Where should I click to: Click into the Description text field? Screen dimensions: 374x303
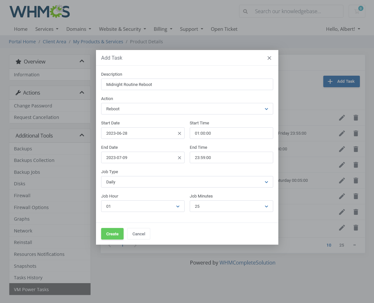(187, 85)
